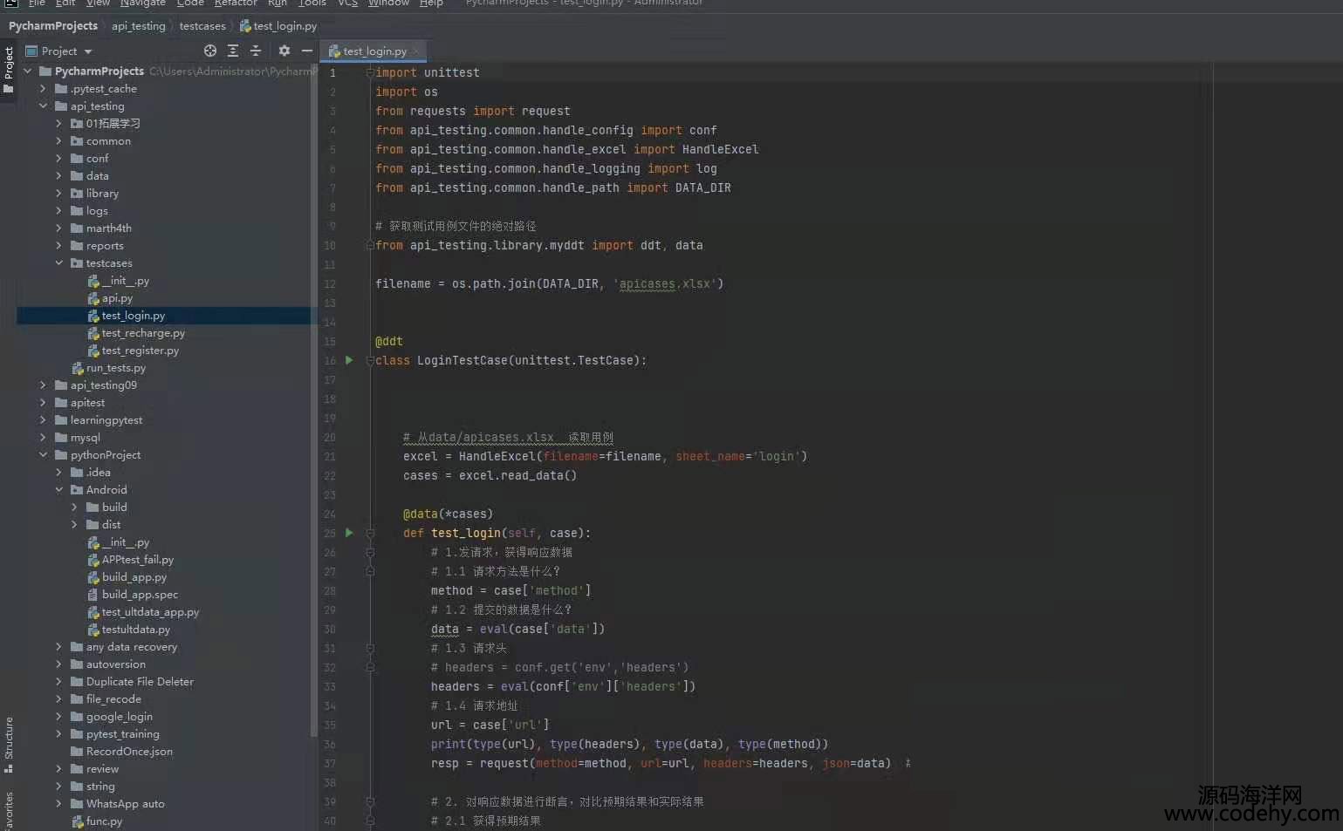This screenshot has width=1343, height=831.
Task: Collapse the api_testing folder
Action: coord(43,106)
